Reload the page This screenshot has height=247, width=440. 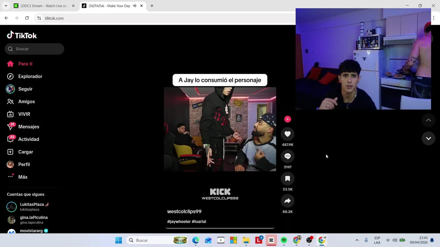(x=27, y=18)
